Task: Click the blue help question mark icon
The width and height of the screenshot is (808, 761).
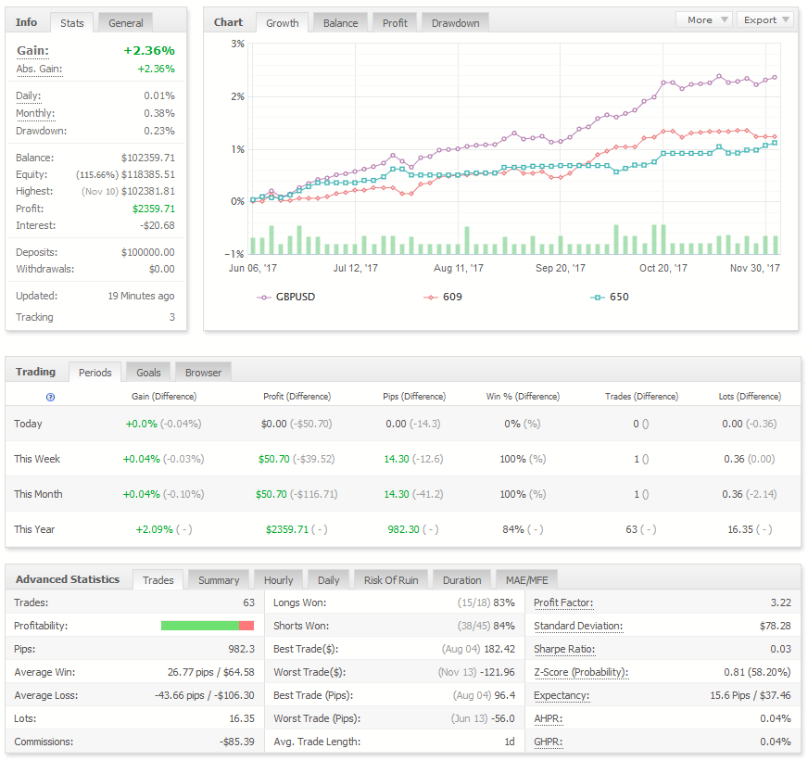Action: pos(50,397)
